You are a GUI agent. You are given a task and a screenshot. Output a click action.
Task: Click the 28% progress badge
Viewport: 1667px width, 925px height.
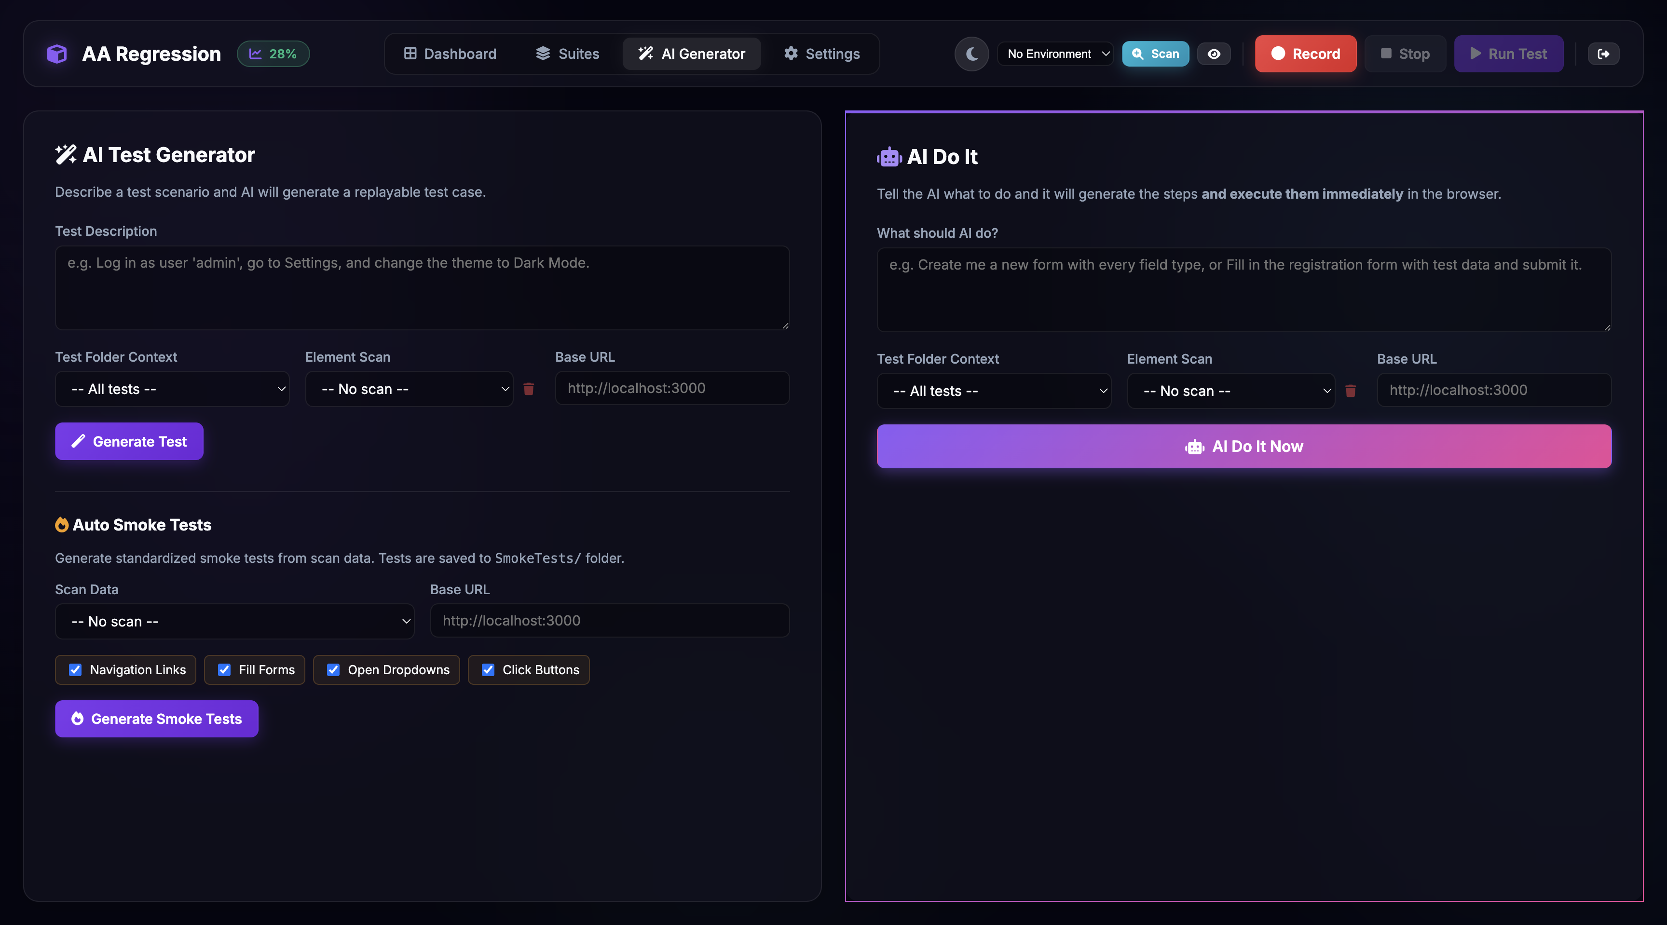click(273, 54)
